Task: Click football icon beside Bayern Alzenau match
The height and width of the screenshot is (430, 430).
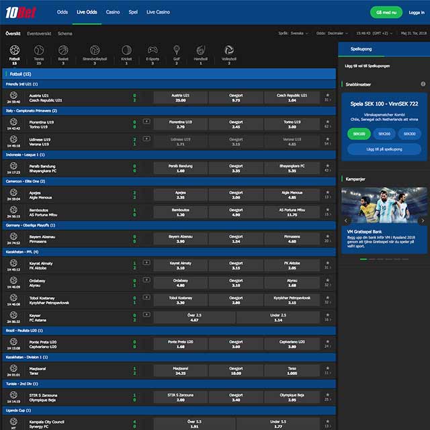Action: point(13,236)
